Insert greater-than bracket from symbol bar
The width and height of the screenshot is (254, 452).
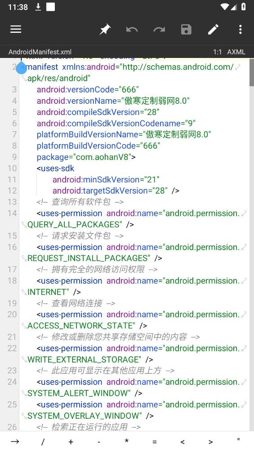(x=211, y=442)
